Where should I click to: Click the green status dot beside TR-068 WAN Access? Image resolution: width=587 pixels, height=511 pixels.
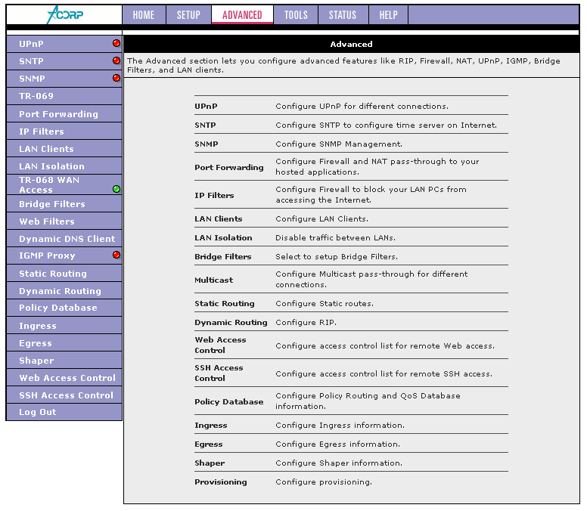pos(116,189)
